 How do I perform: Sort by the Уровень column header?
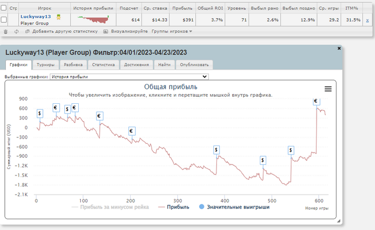click(x=237, y=8)
